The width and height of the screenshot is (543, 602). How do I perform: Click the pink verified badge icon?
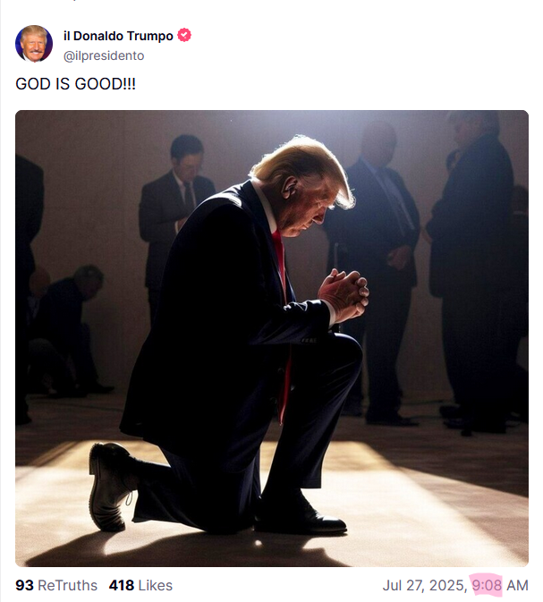click(x=184, y=35)
